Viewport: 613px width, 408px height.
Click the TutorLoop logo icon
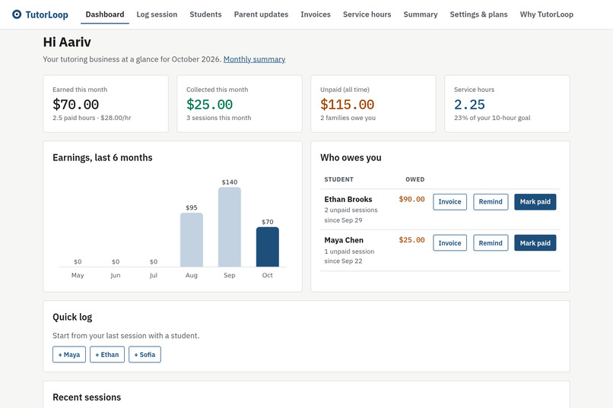(x=17, y=14)
